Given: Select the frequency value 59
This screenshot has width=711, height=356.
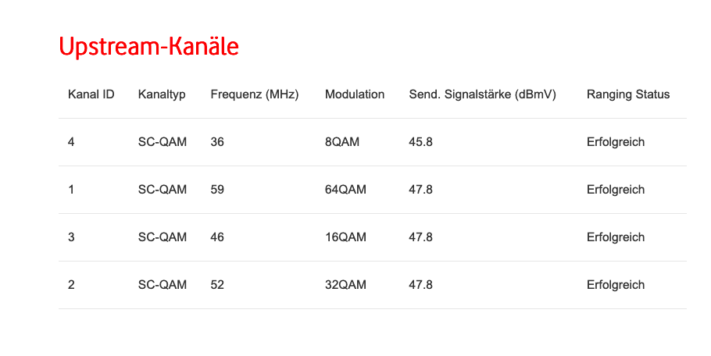Looking at the screenshot, I should tap(217, 190).
